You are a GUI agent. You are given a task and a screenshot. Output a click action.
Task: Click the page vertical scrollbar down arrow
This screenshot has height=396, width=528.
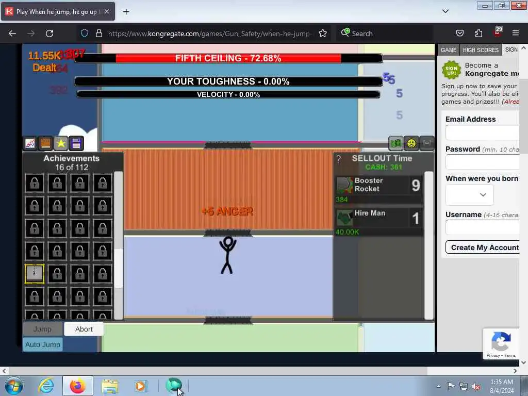pos(524,362)
